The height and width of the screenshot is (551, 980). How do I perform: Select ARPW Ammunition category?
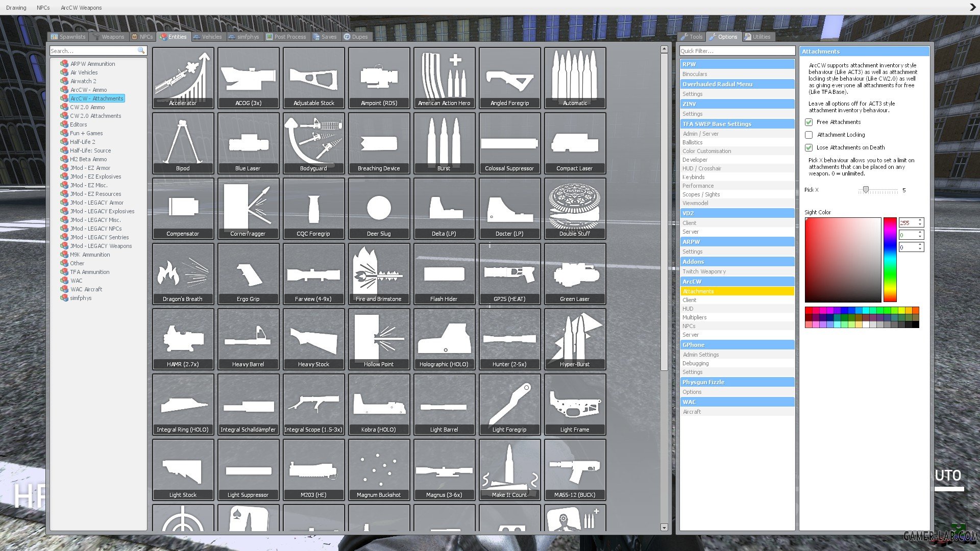pos(92,64)
